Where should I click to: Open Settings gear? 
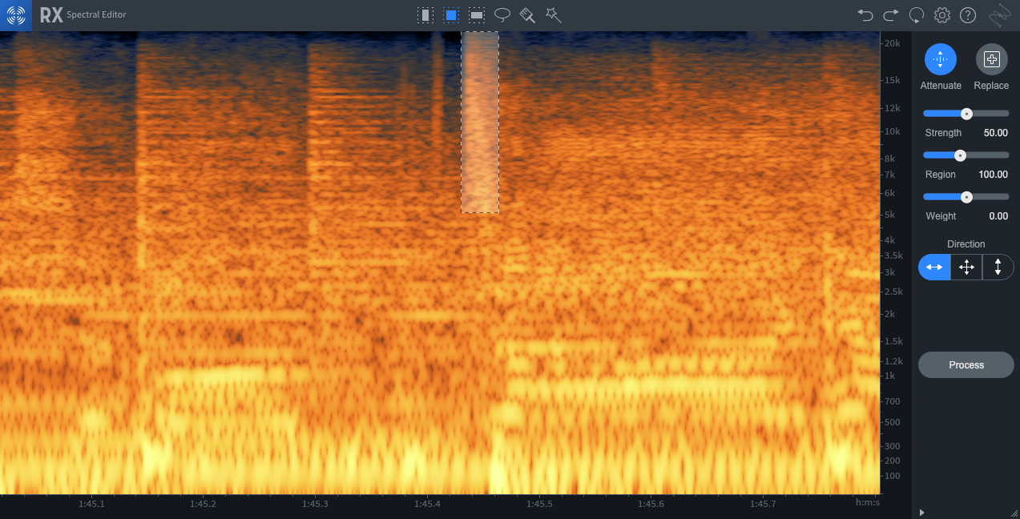942,15
